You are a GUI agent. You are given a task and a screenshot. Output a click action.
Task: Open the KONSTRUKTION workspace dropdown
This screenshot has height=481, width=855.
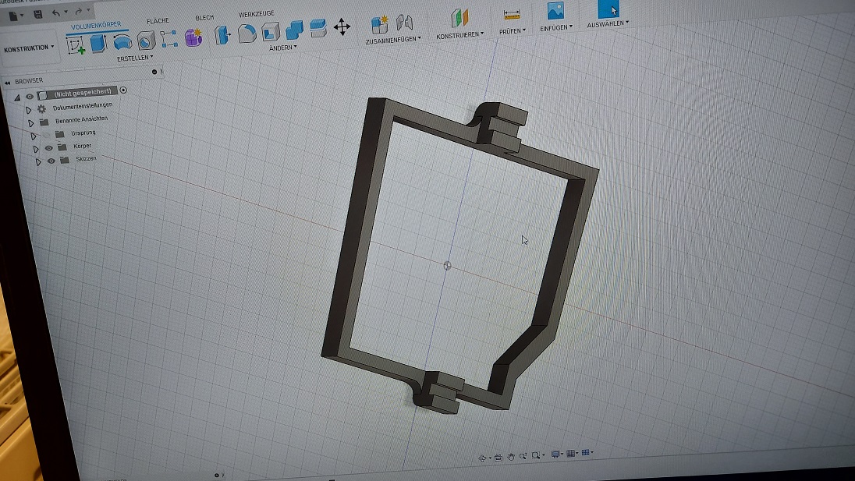point(29,48)
